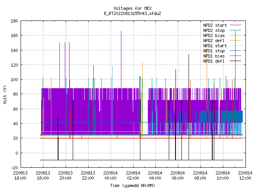Click the x-axis tick 220814 02:00
The width and height of the screenshot is (253, 189).
coord(133,176)
